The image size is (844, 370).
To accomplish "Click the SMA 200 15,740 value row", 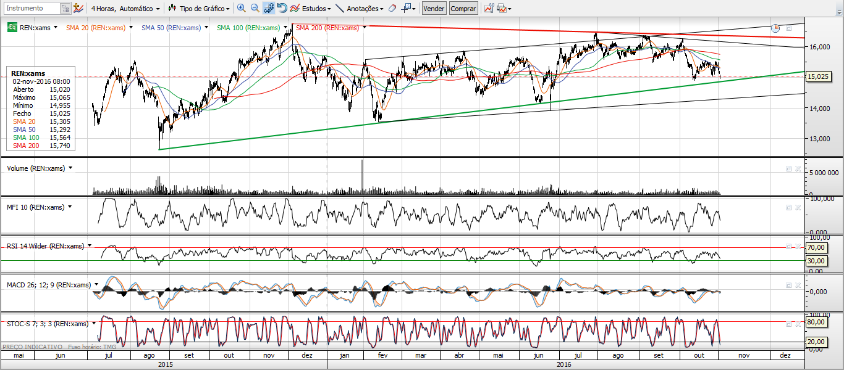I will [41, 146].
